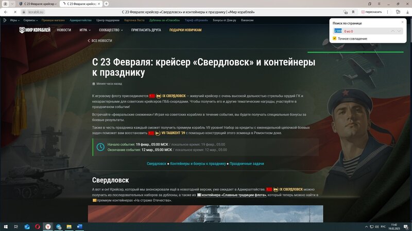Open the Windows Start menu
Viewport: 412px width, 231px height.
click(6, 226)
